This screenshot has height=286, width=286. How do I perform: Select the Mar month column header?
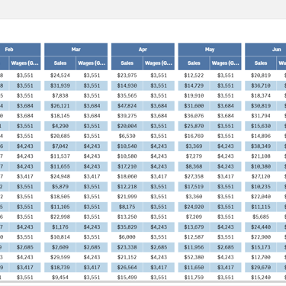pyautogui.click(x=76, y=50)
